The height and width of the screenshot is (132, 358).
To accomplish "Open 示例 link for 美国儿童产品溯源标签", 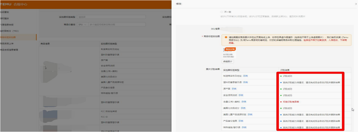I will pos(250,114).
